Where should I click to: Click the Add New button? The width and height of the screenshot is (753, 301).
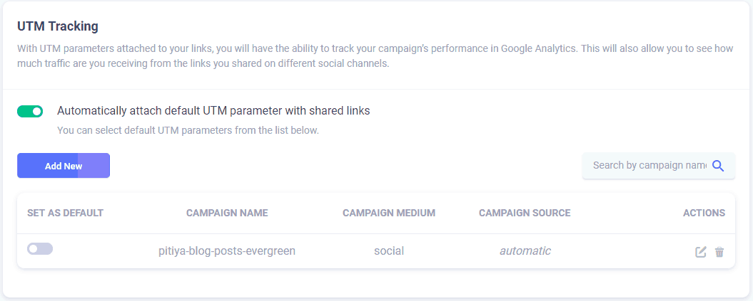tap(64, 166)
